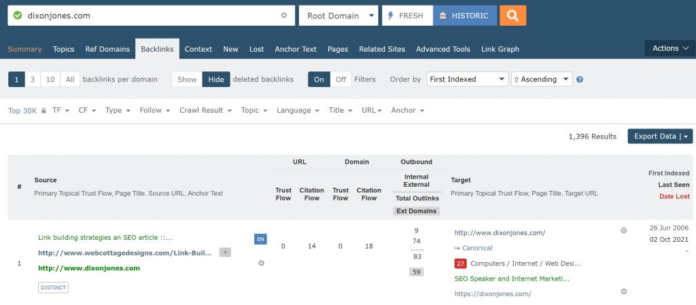The height and width of the screenshot is (305, 696).
Task: Click the Export Data button
Action: click(661, 136)
